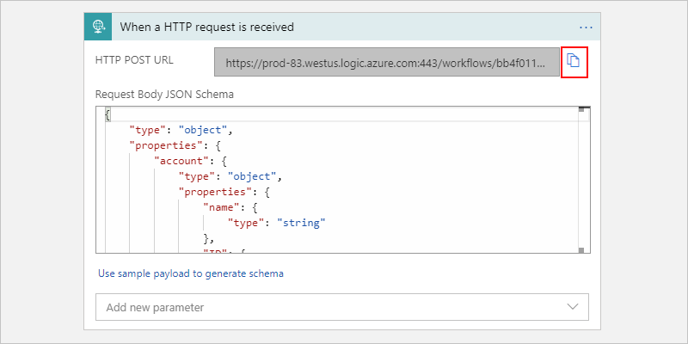Expand the Add new parameter chevron

click(x=574, y=306)
